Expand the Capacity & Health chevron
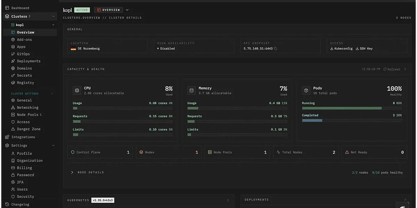Image resolution: width=417 pixels, height=208 pixels. [x=405, y=69]
